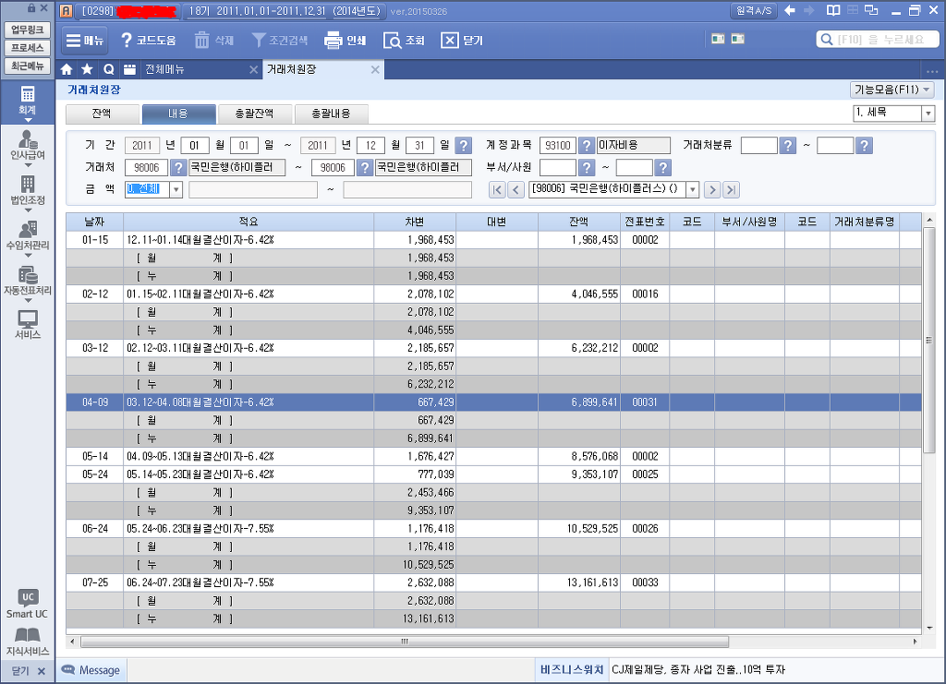Viewport: 946px width, 684px height.
Task: Run 조회 lookup
Action: pos(404,41)
